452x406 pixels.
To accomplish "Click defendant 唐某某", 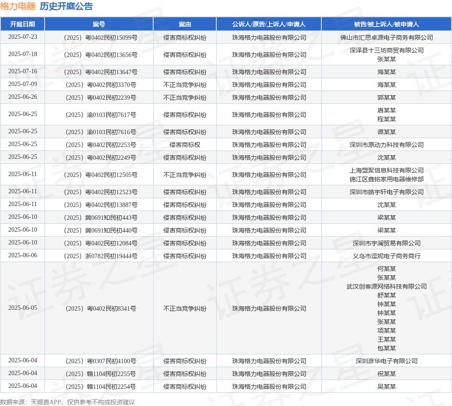I will coord(387,110).
